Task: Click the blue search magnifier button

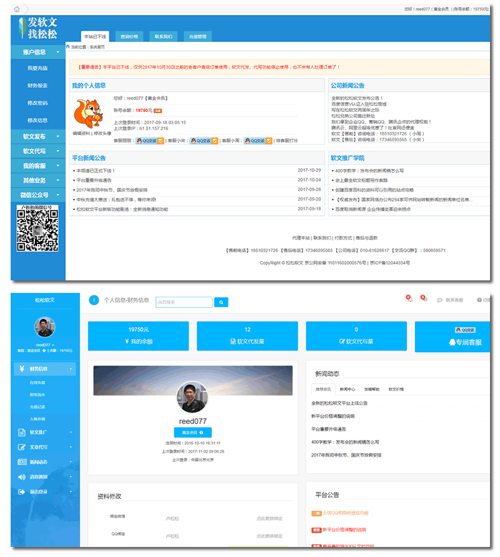Action: pyautogui.click(x=221, y=302)
